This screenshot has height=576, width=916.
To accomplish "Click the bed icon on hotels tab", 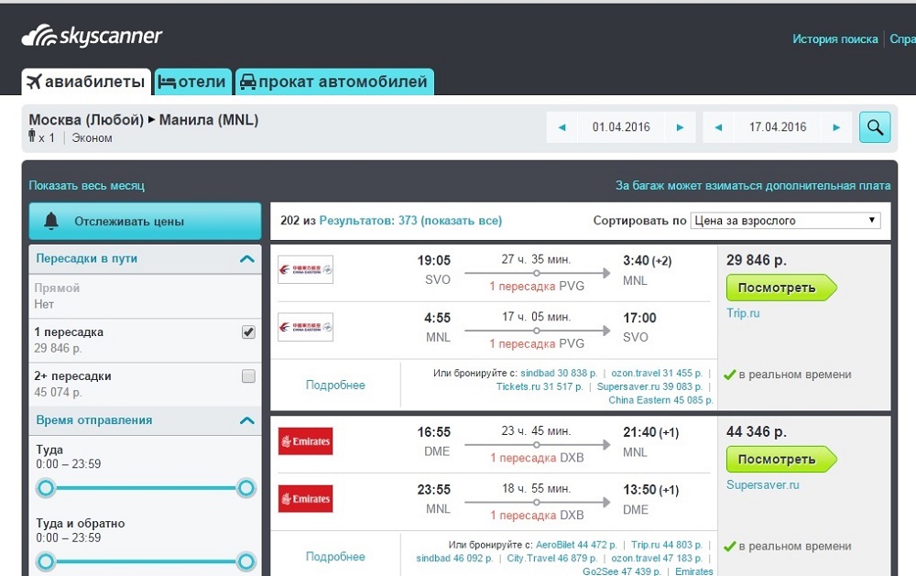I will (x=167, y=82).
